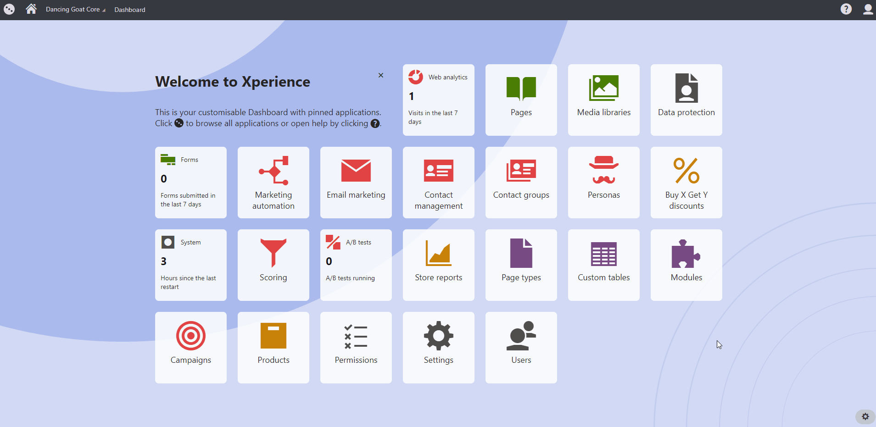Open the Modules puzzle tile

point(686,265)
